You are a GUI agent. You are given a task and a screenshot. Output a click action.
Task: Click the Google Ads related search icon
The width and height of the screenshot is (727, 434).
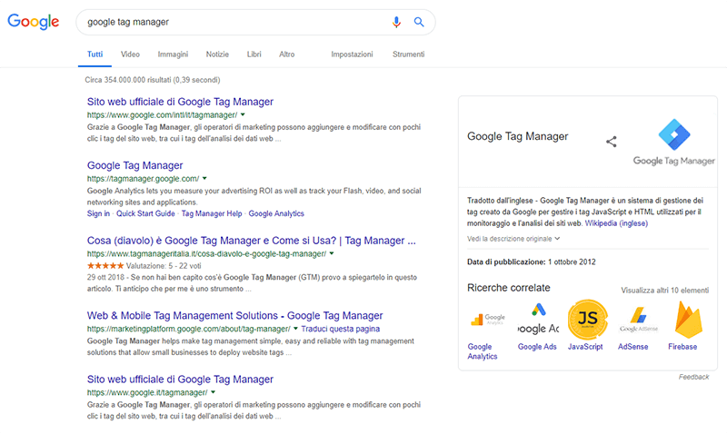point(538,319)
